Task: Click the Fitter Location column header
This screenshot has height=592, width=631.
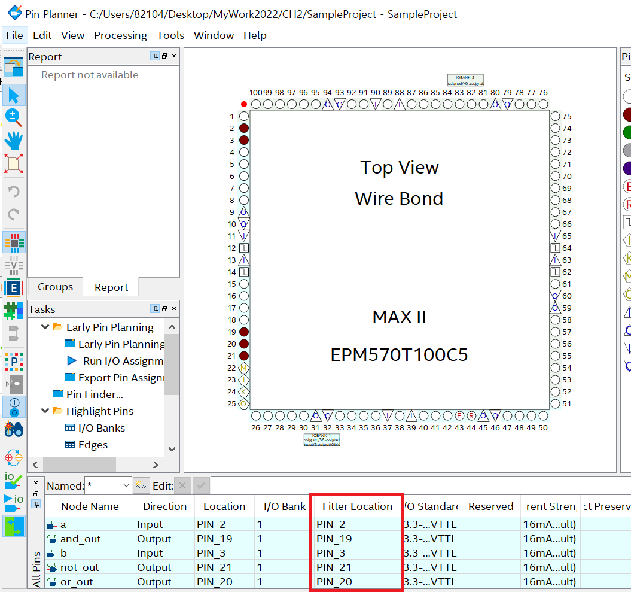Action: tap(357, 506)
